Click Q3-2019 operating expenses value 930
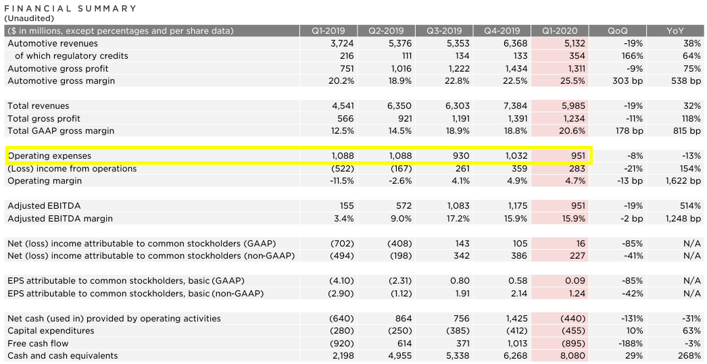This screenshot has height=364, width=707. [x=461, y=156]
